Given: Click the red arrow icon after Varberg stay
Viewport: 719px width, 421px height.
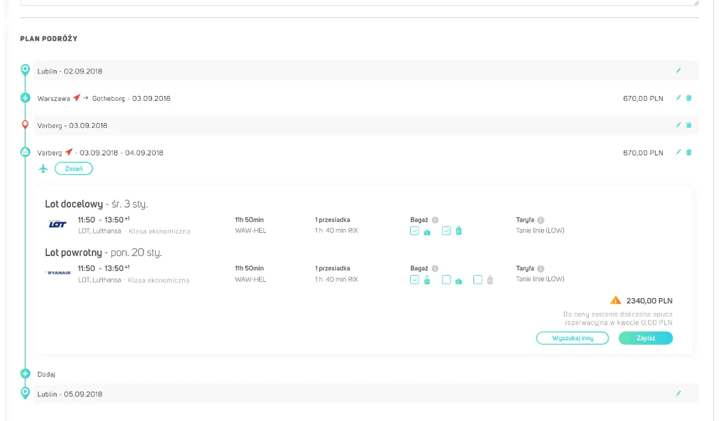Looking at the screenshot, I should pyautogui.click(x=69, y=152).
